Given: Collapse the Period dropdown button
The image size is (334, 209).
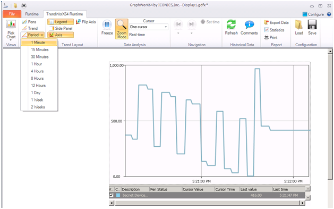Looking at the screenshot, I should (32, 35).
